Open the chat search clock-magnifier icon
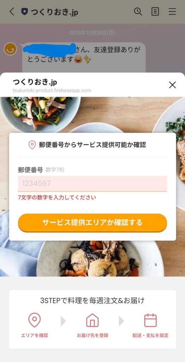This screenshot has width=185, height=362. tap(138, 12)
